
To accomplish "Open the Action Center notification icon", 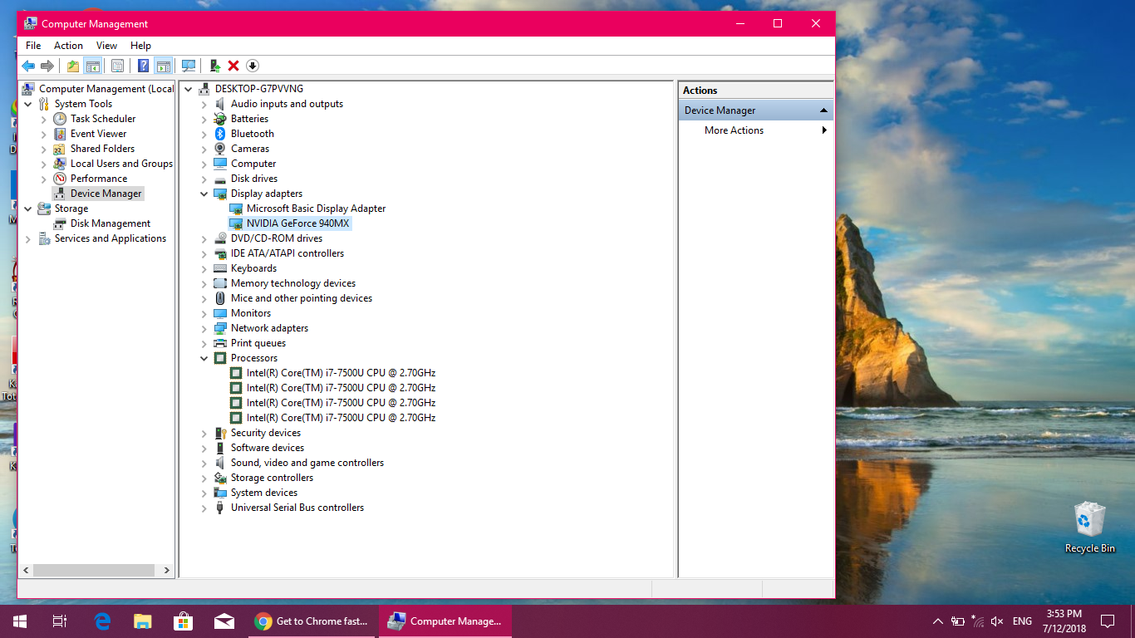I will click(1108, 621).
